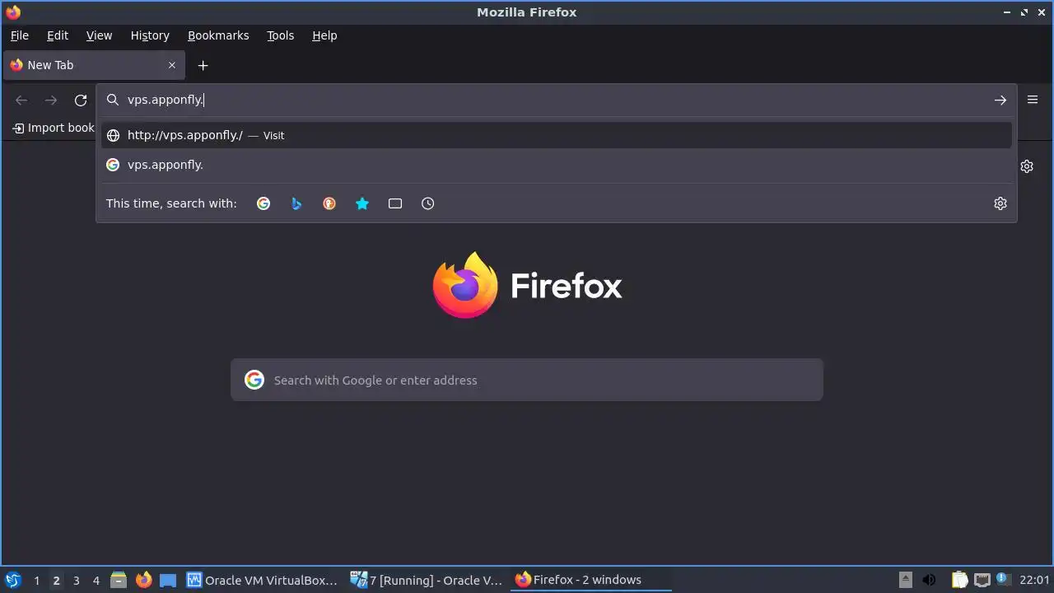The width and height of the screenshot is (1054, 593).
Task: Open the volume speaker tray icon
Action: pyautogui.click(x=929, y=580)
